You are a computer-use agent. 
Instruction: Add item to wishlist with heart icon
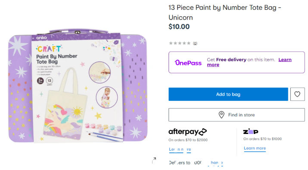[297, 94]
